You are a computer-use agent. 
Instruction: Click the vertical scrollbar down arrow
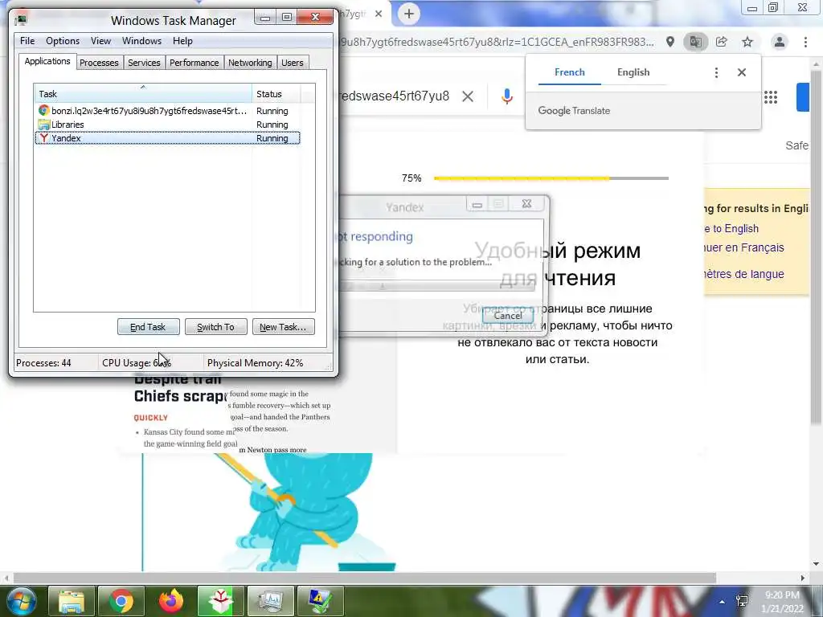816,565
